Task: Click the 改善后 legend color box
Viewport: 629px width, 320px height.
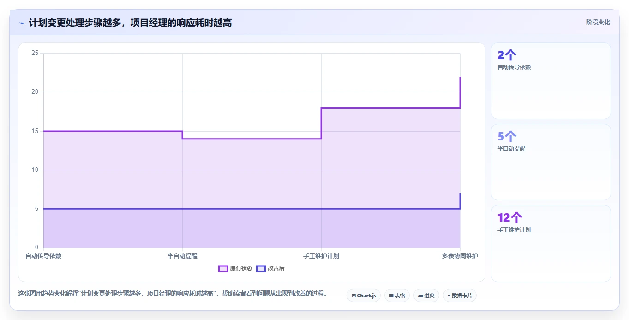Action: (x=261, y=268)
